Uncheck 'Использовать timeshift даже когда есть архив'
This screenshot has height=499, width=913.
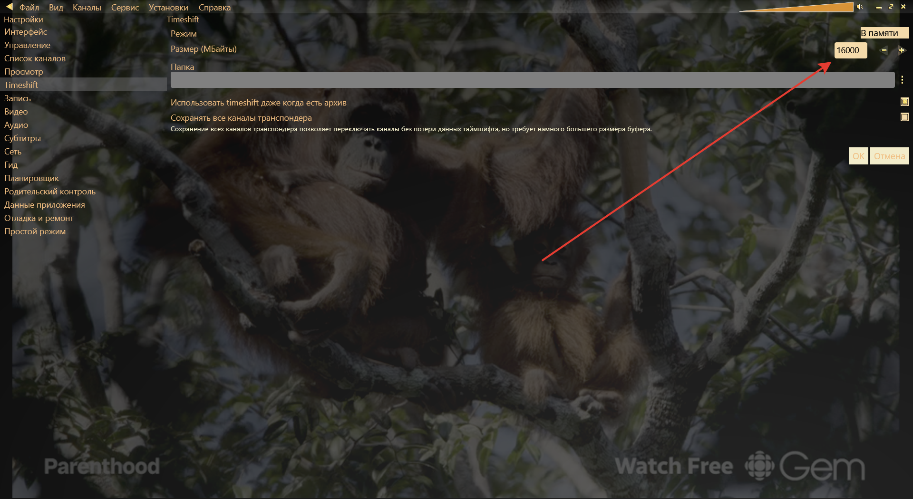(x=904, y=102)
